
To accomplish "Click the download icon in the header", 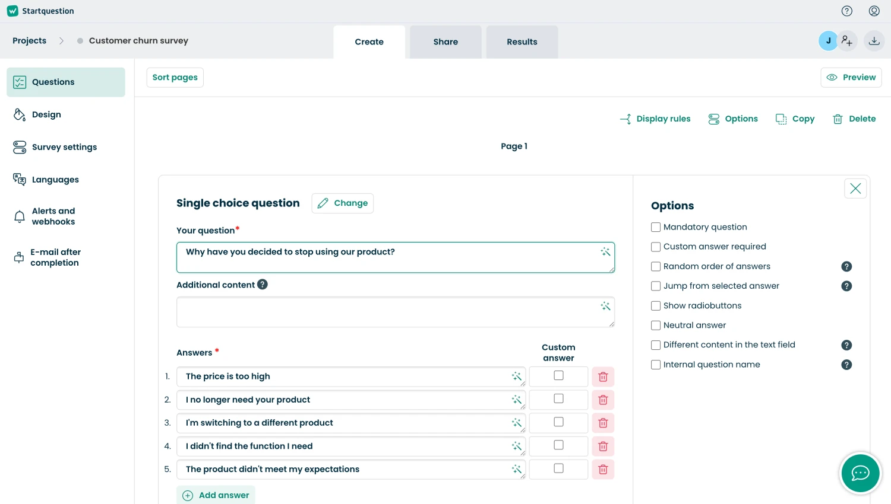I will (874, 41).
